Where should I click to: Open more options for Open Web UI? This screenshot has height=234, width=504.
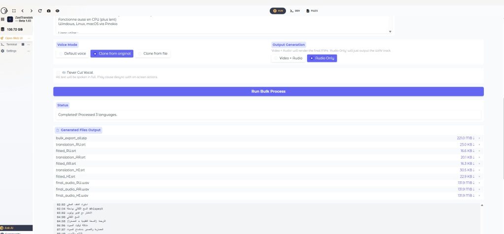[x=29, y=38]
